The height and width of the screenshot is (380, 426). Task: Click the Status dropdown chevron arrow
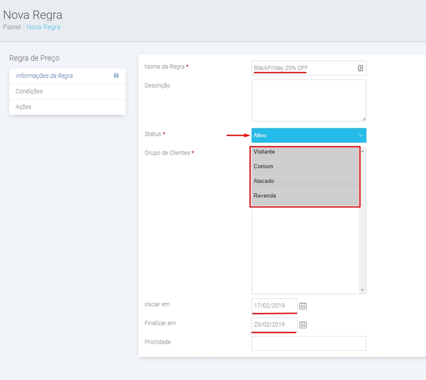pos(361,136)
